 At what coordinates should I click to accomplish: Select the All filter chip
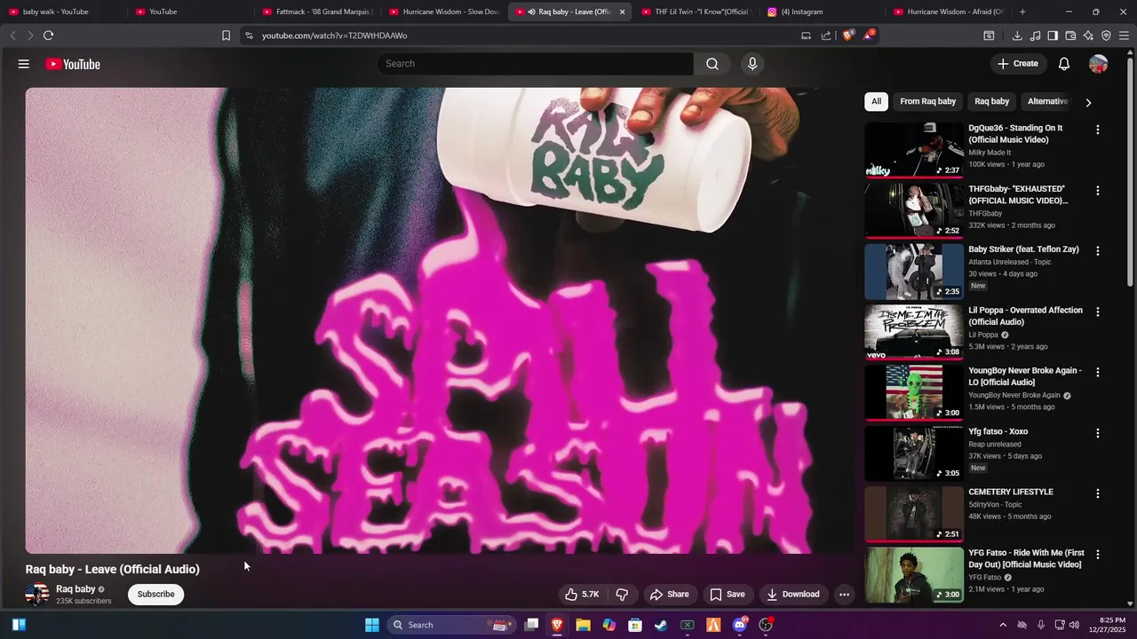point(876,101)
